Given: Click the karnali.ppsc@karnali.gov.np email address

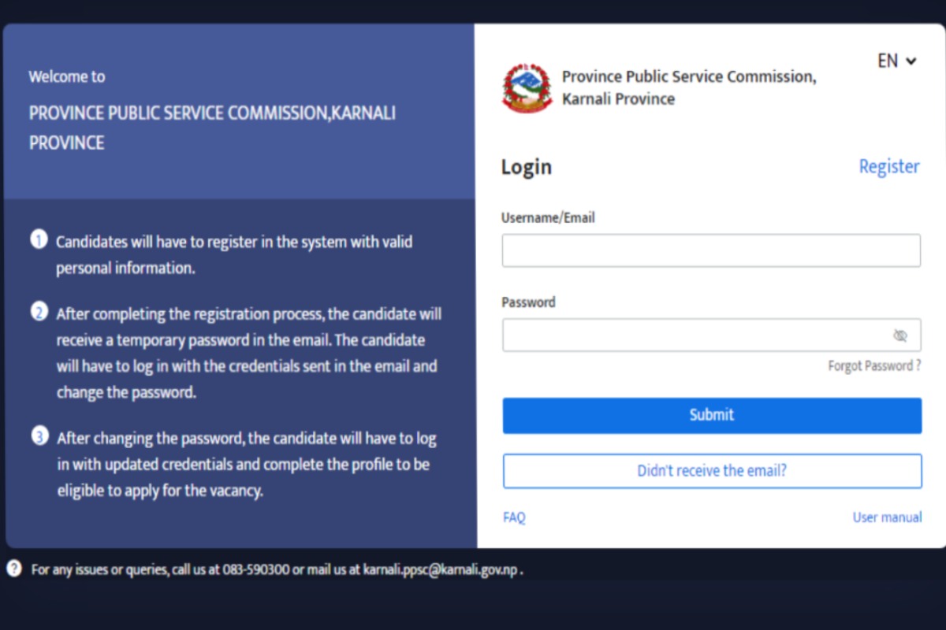Looking at the screenshot, I should [x=440, y=569].
